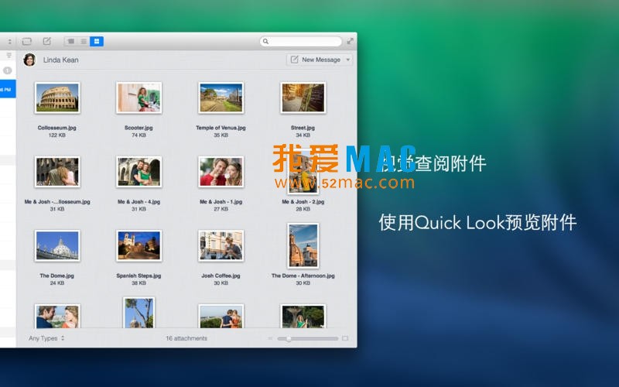Enter fullscreen with the expand arrows icon
Screen dimensions: 619x387
350,41
